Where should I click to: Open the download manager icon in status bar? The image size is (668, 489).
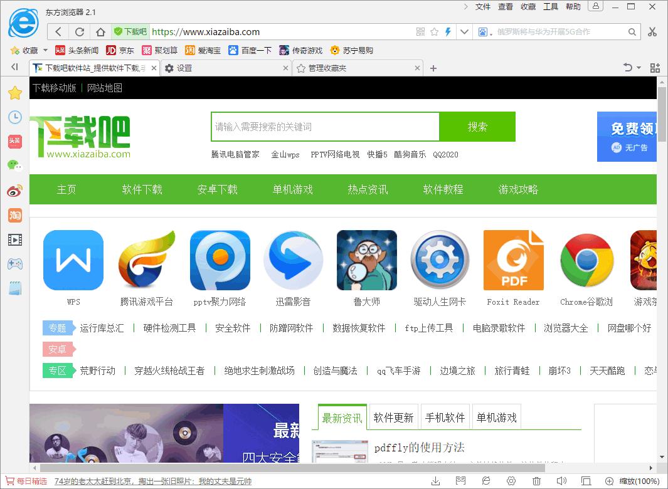point(435,481)
